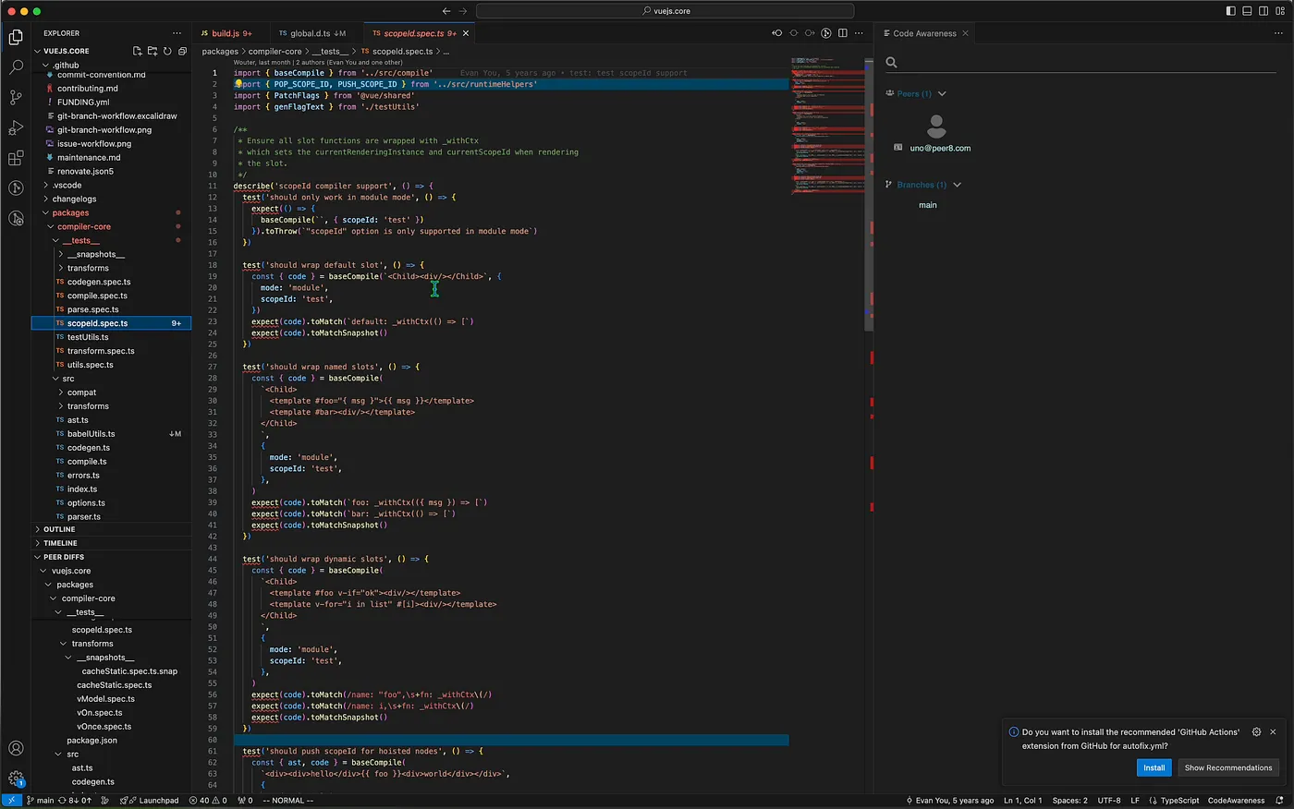Click the Install button in the notification
1294x809 pixels.
(x=1154, y=767)
